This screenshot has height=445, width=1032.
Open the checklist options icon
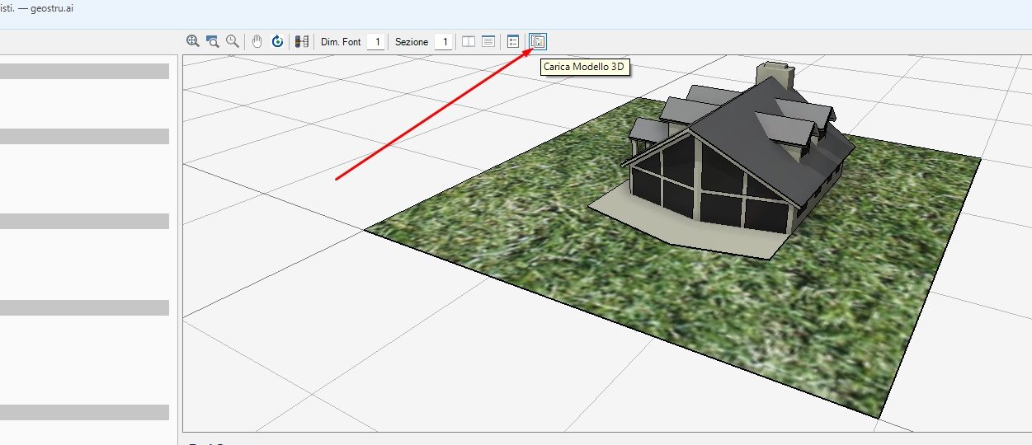tap(513, 41)
